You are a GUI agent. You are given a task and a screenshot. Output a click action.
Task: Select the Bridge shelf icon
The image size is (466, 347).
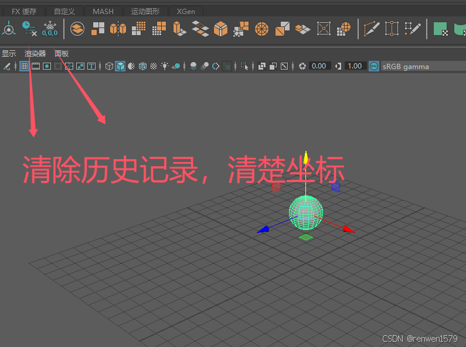tap(200, 29)
